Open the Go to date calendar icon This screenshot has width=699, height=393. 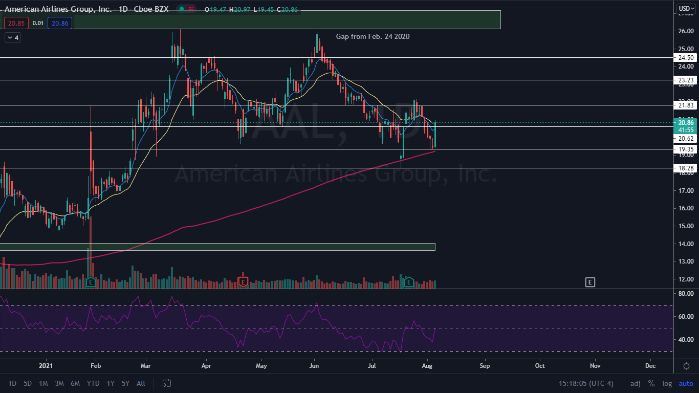point(166,383)
